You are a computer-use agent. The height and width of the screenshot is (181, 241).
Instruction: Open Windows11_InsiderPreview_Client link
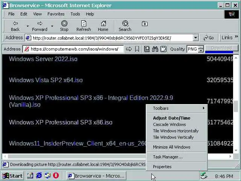click(x=77, y=143)
